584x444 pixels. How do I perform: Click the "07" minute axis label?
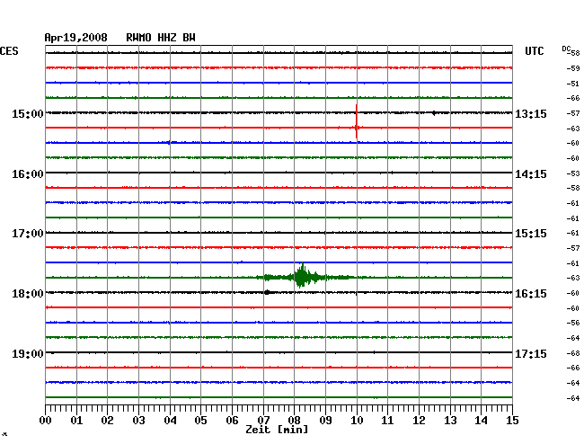pyautogui.click(x=263, y=421)
